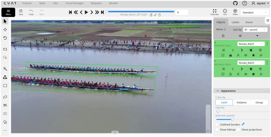Select the Cursor tool in left toolbar
Viewport: 271px width, 137px height.
coord(5,21)
